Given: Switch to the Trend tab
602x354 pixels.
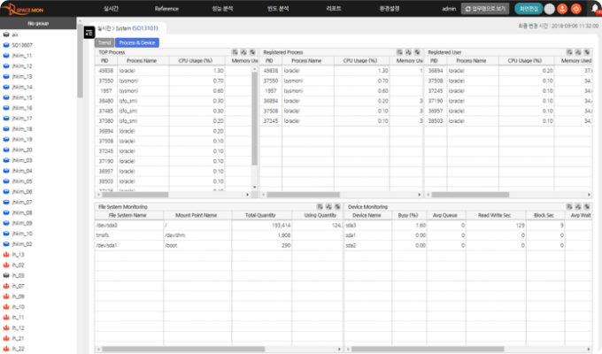Looking at the screenshot, I should click(x=104, y=42).
